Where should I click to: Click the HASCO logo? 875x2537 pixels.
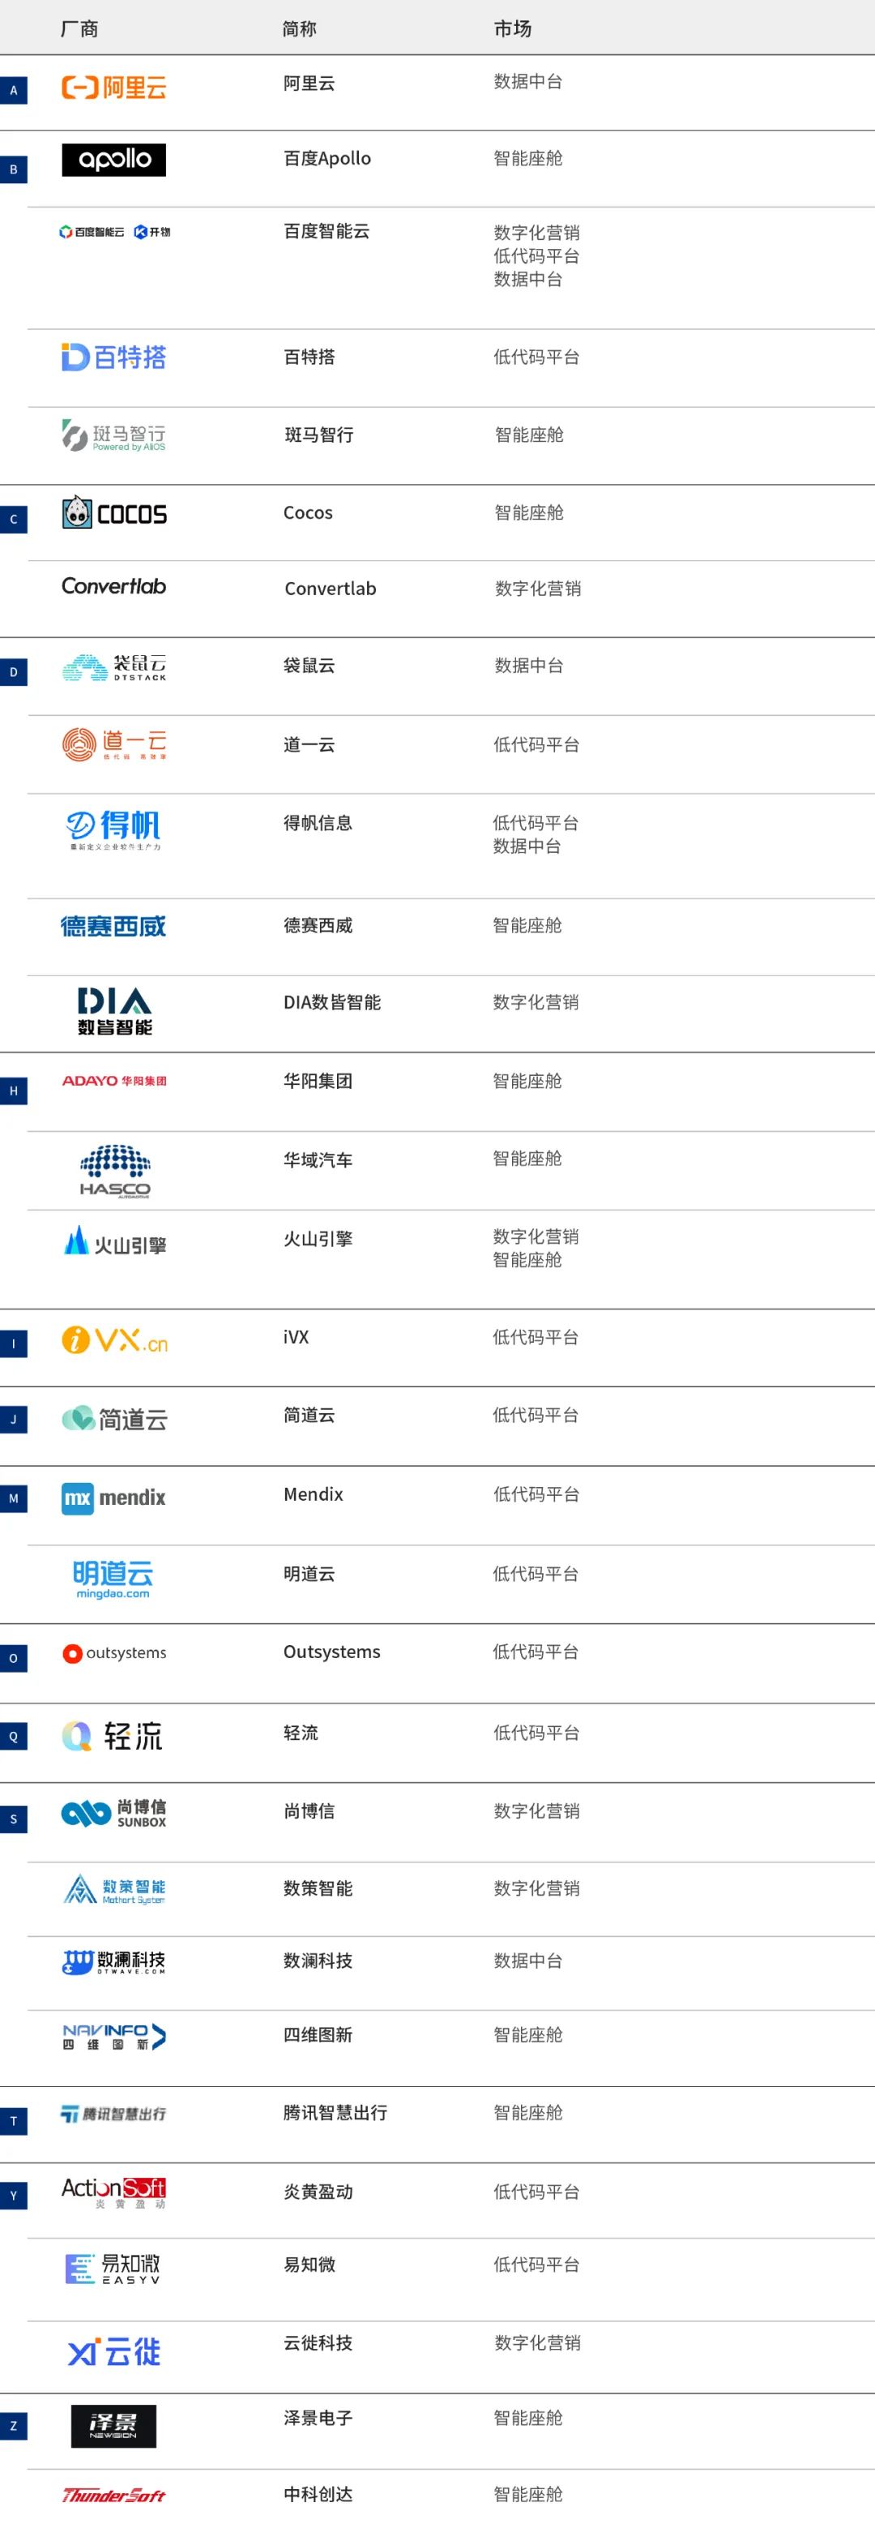point(114,1170)
